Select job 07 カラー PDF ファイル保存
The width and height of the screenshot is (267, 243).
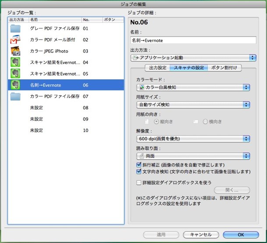click(66, 96)
